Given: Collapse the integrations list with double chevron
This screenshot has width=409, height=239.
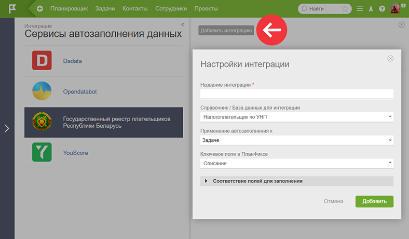Looking at the screenshot, I should (183, 24).
